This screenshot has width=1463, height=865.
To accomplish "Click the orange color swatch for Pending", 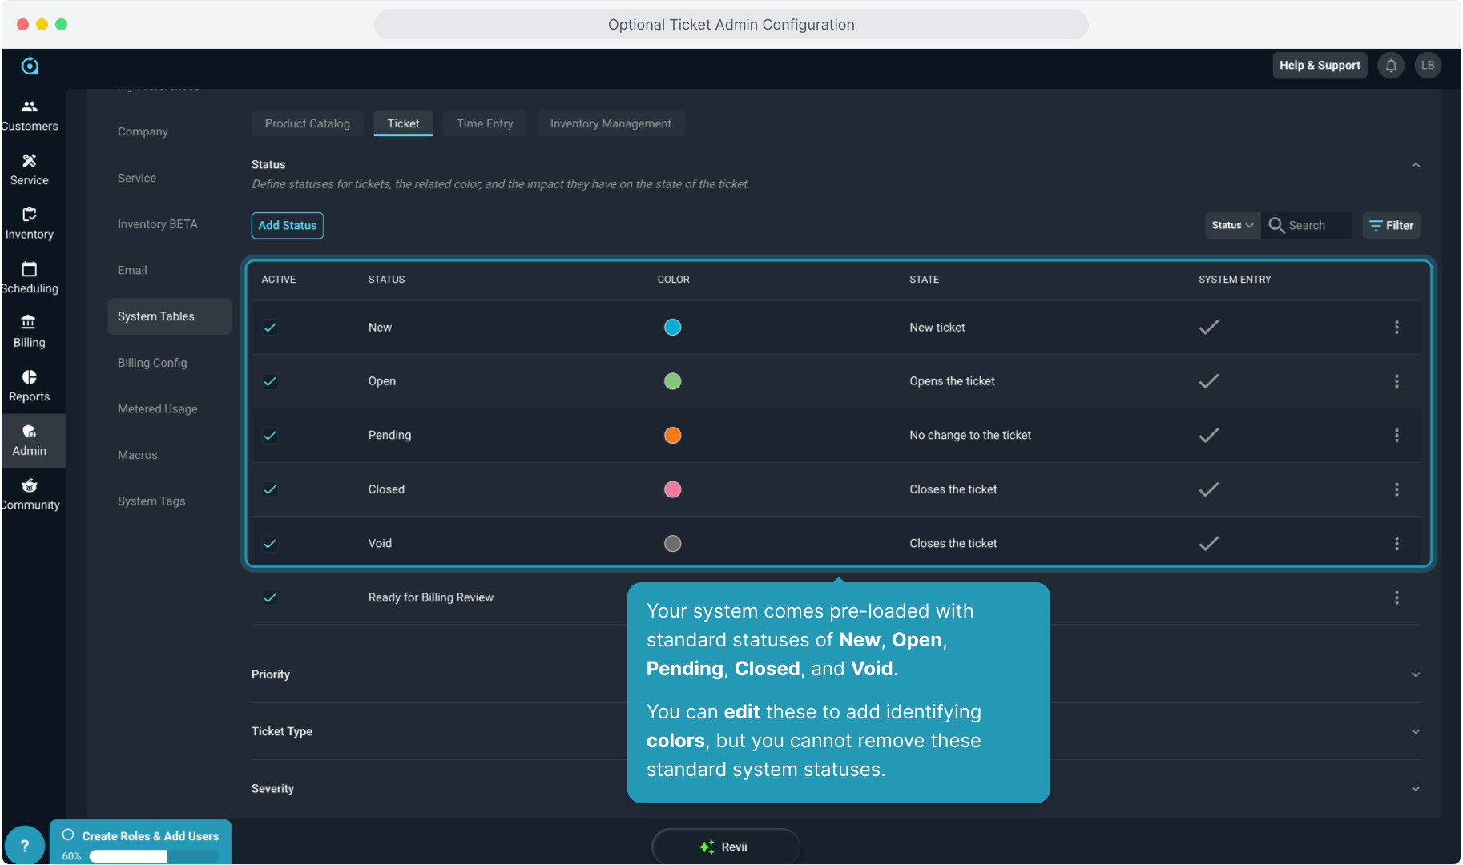I will 672,435.
